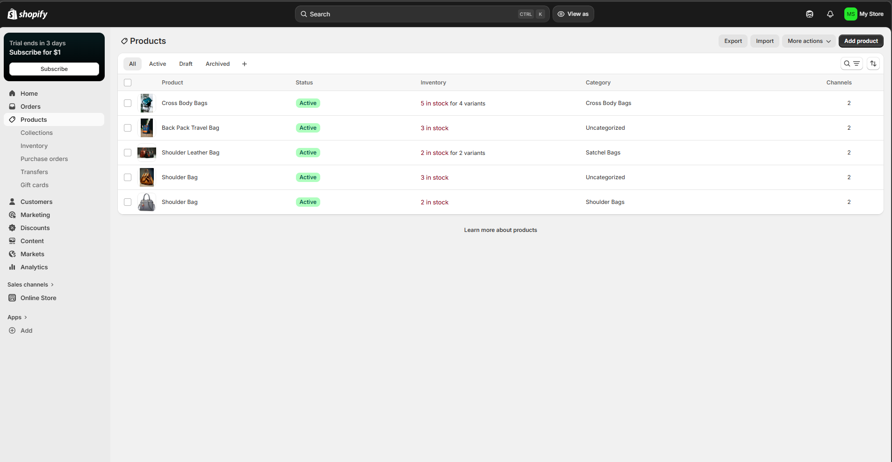
Task: Click the Discounts badge icon
Action: pos(12,228)
